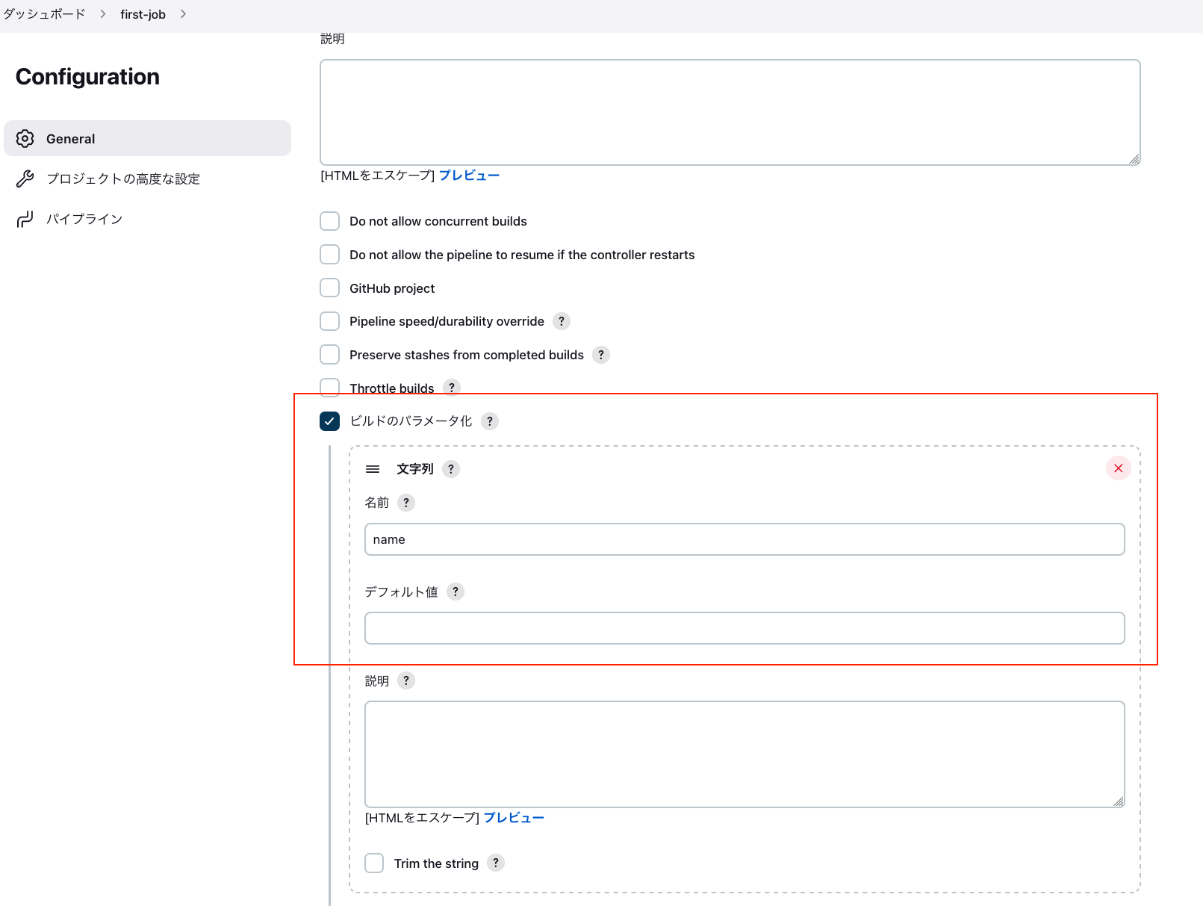The image size is (1203, 906).
Task: Click the General gear icon
Action: (x=25, y=138)
